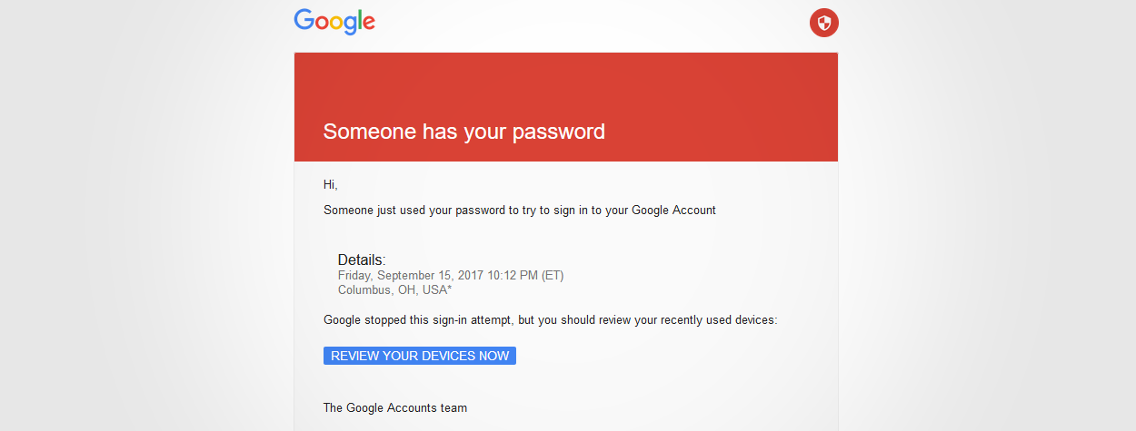Click the REVIEW YOUR DEVICES NOW button

(x=420, y=356)
